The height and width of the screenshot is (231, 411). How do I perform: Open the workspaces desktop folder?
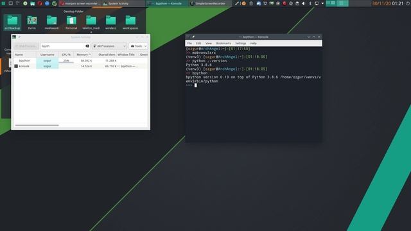coord(130,22)
